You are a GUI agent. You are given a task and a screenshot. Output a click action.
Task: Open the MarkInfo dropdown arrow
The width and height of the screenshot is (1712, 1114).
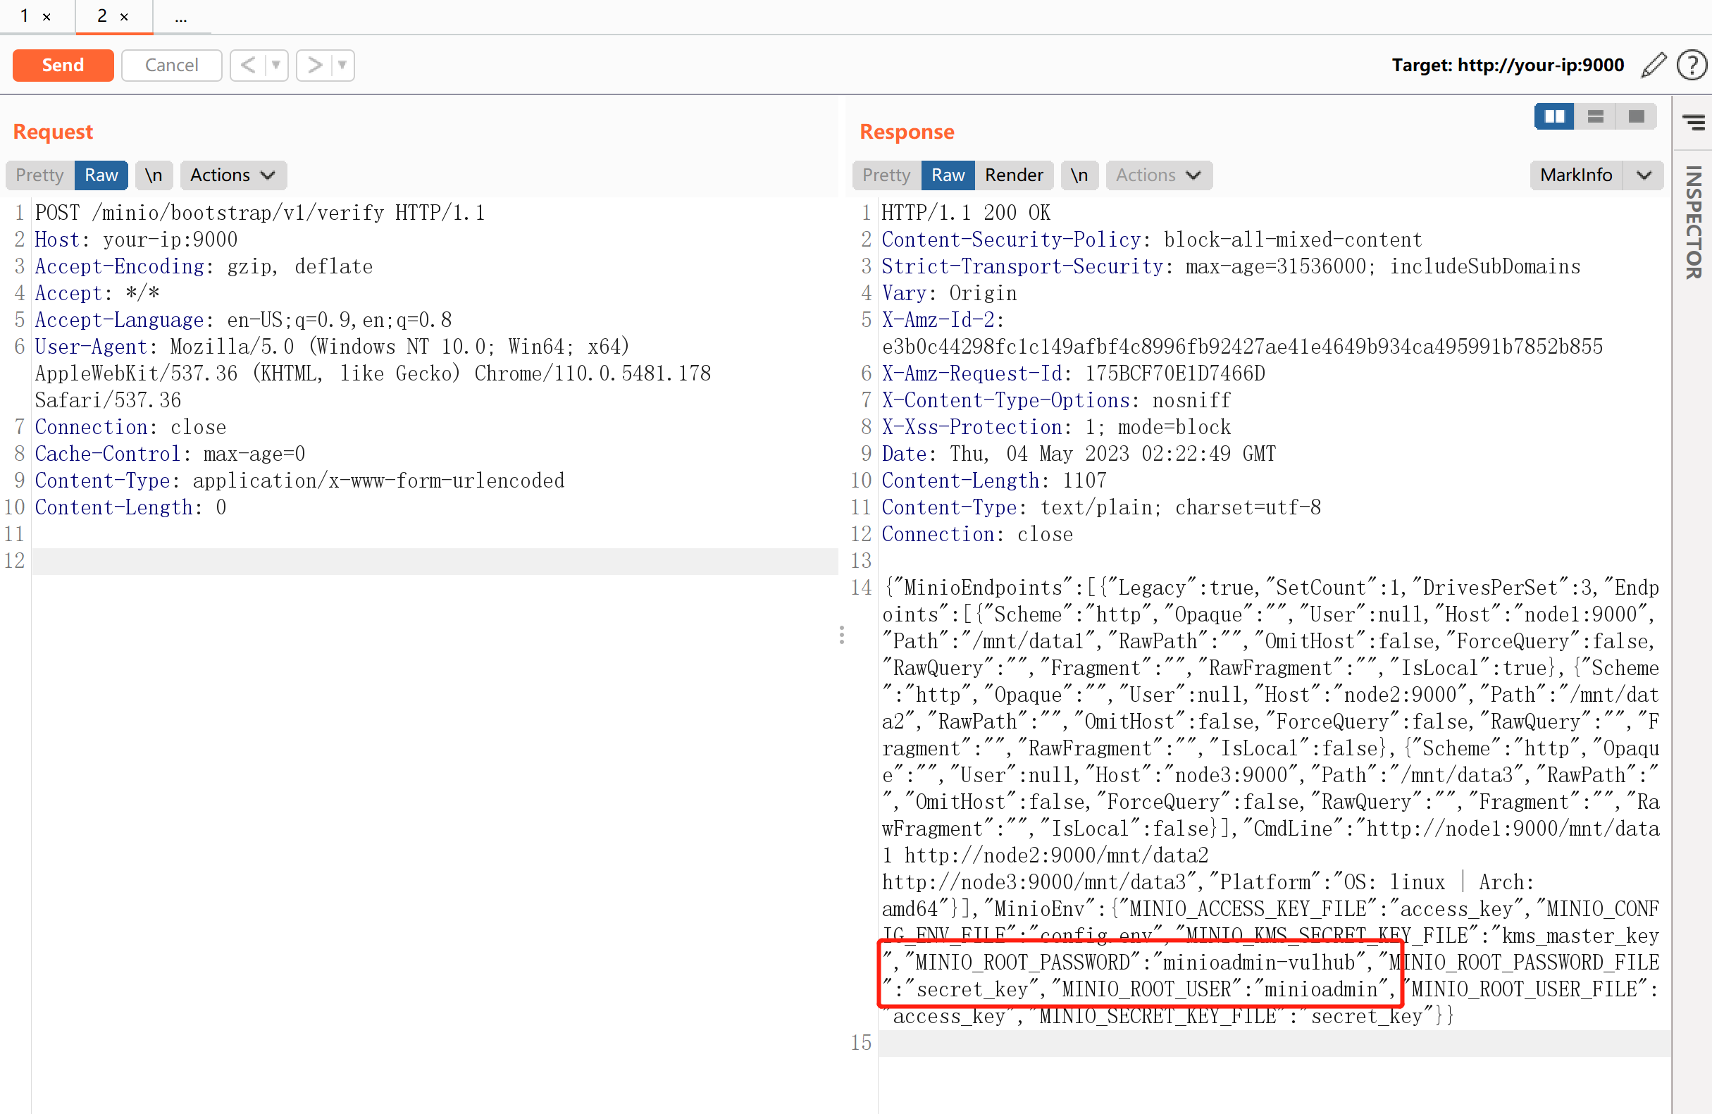(x=1644, y=175)
